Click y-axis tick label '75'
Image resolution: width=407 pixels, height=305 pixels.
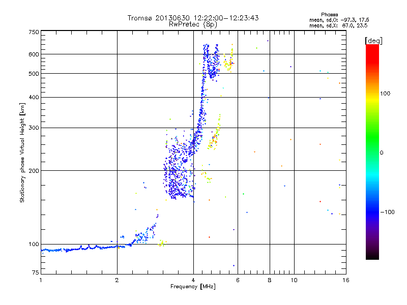pos(36,272)
